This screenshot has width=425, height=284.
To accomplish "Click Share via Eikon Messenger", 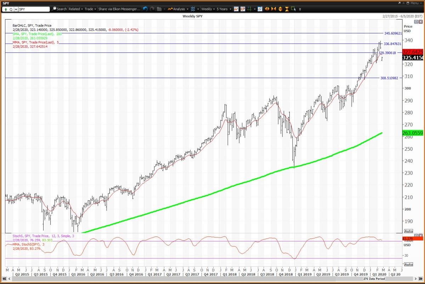I will pyautogui.click(x=119, y=9).
